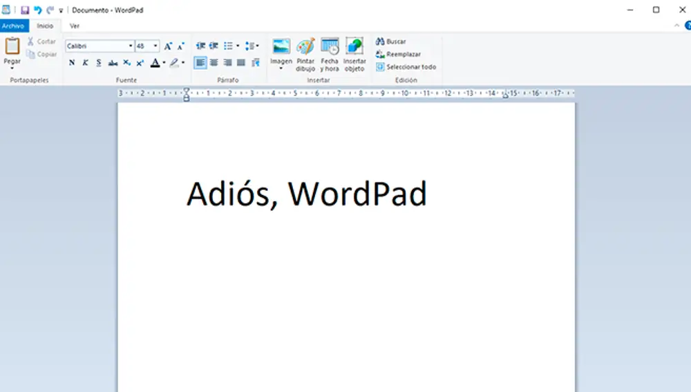691x392 pixels.
Task: Toggle superscript formatting
Action: click(x=140, y=63)
